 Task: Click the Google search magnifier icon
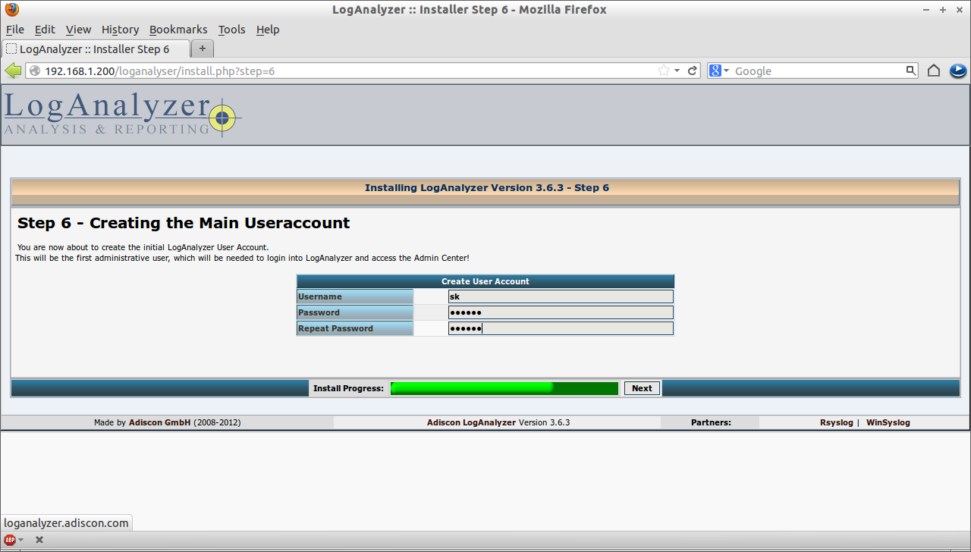click(x=911, y=71)
